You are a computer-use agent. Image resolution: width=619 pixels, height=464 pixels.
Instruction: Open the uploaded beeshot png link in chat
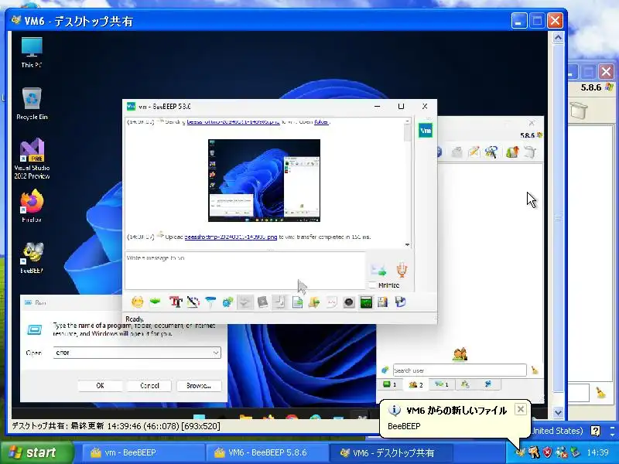231,237
